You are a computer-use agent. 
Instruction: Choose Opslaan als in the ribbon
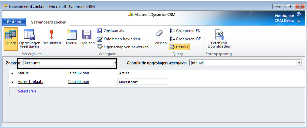coord(110,31)
